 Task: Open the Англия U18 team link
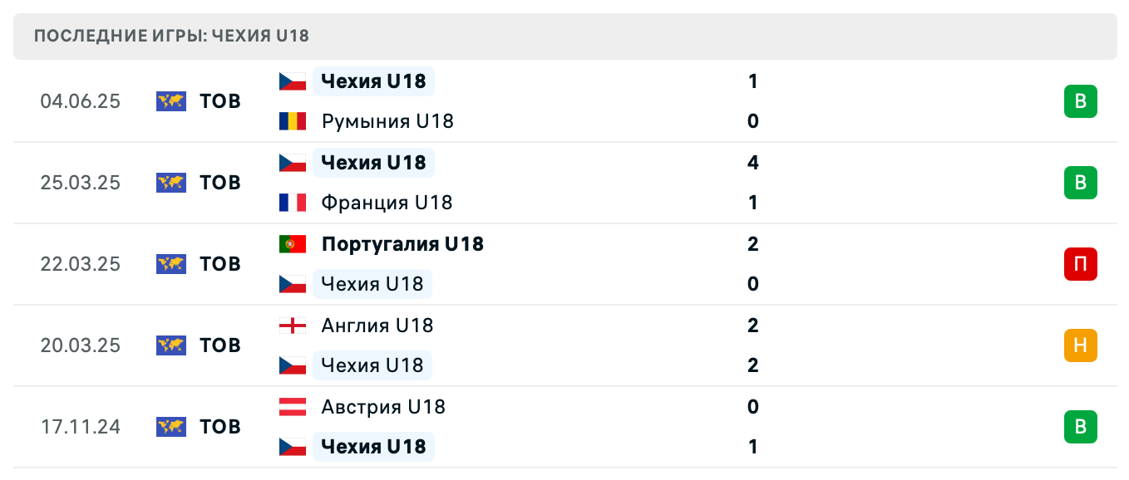(x=377, y=326)
